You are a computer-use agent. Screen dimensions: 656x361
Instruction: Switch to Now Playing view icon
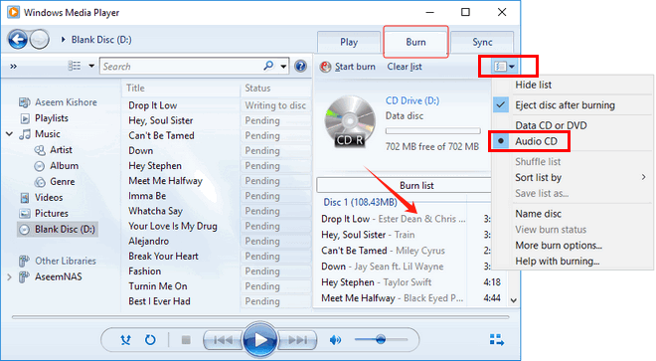click(497, 340)
